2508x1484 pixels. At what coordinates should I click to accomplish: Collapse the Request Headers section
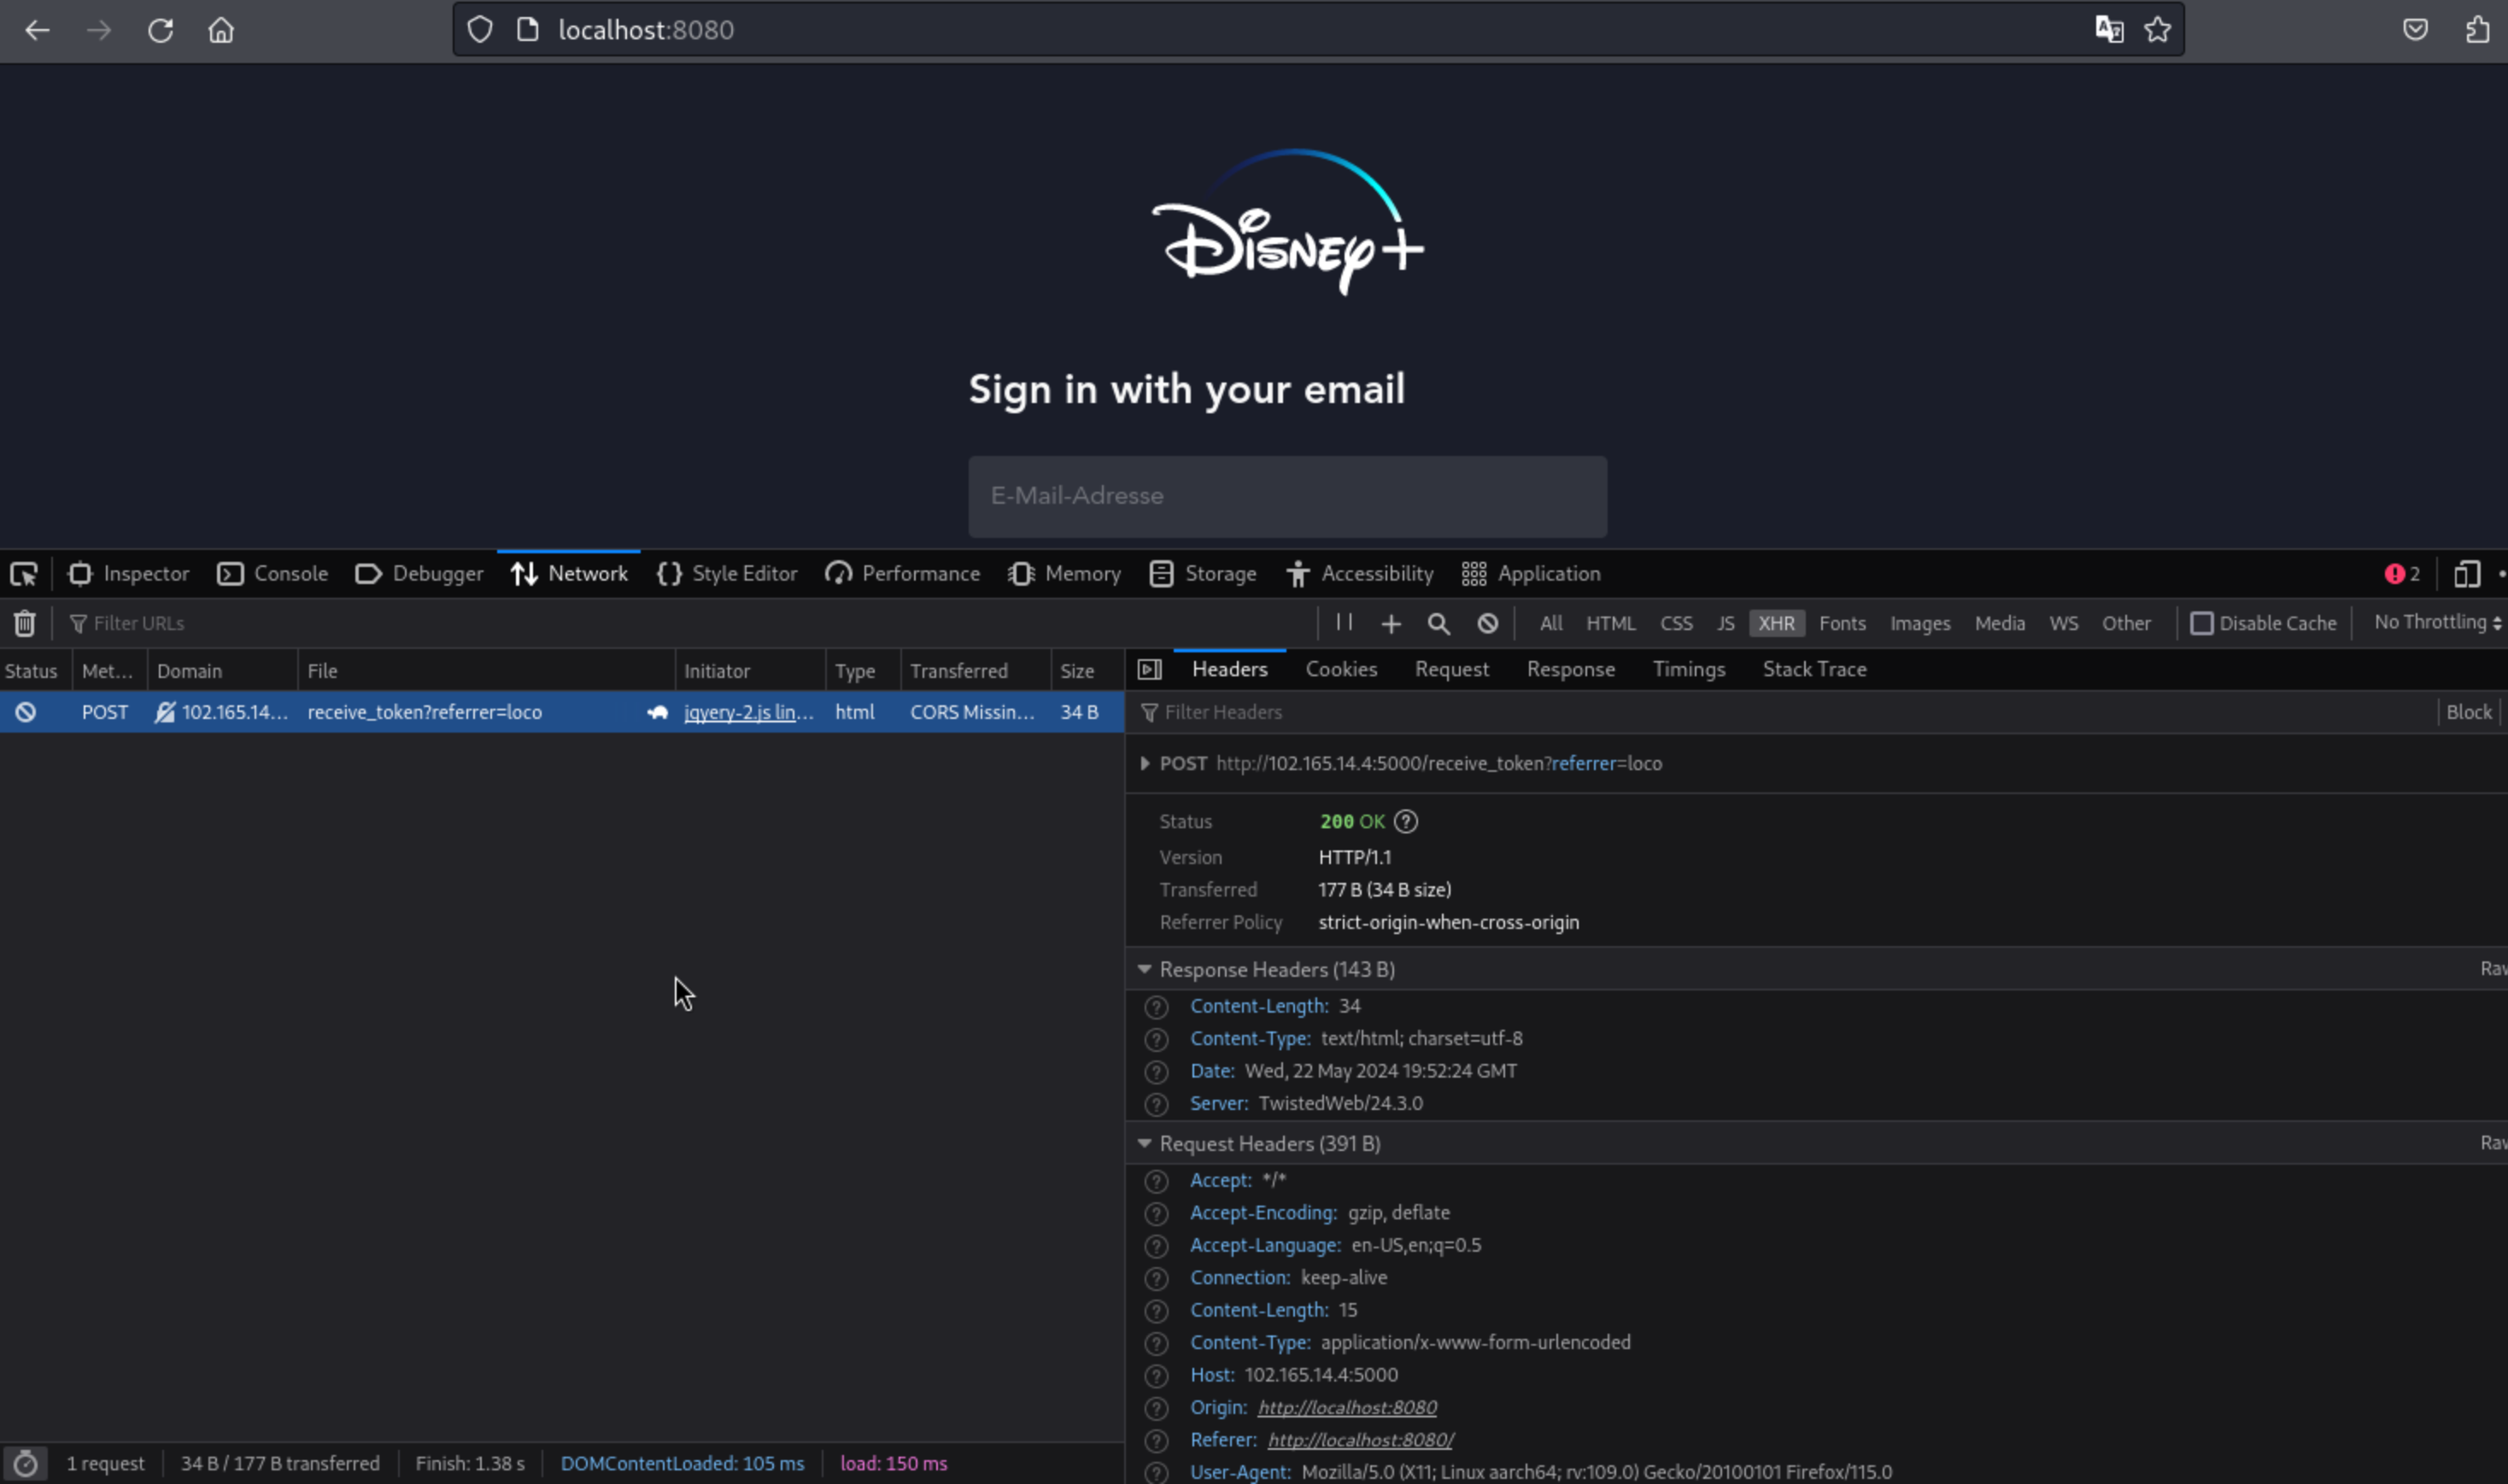coord(1145,1143)
